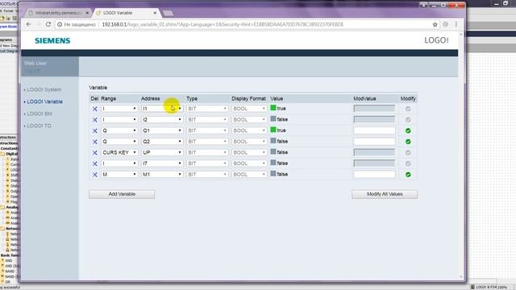Screen dimensions: 516x290
Task: Close the LOGO! Variable browser tab
Action: [155, 13]
